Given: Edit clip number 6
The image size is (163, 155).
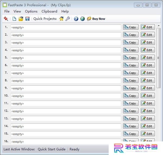Looking at the screenshot, I should 148,65.
